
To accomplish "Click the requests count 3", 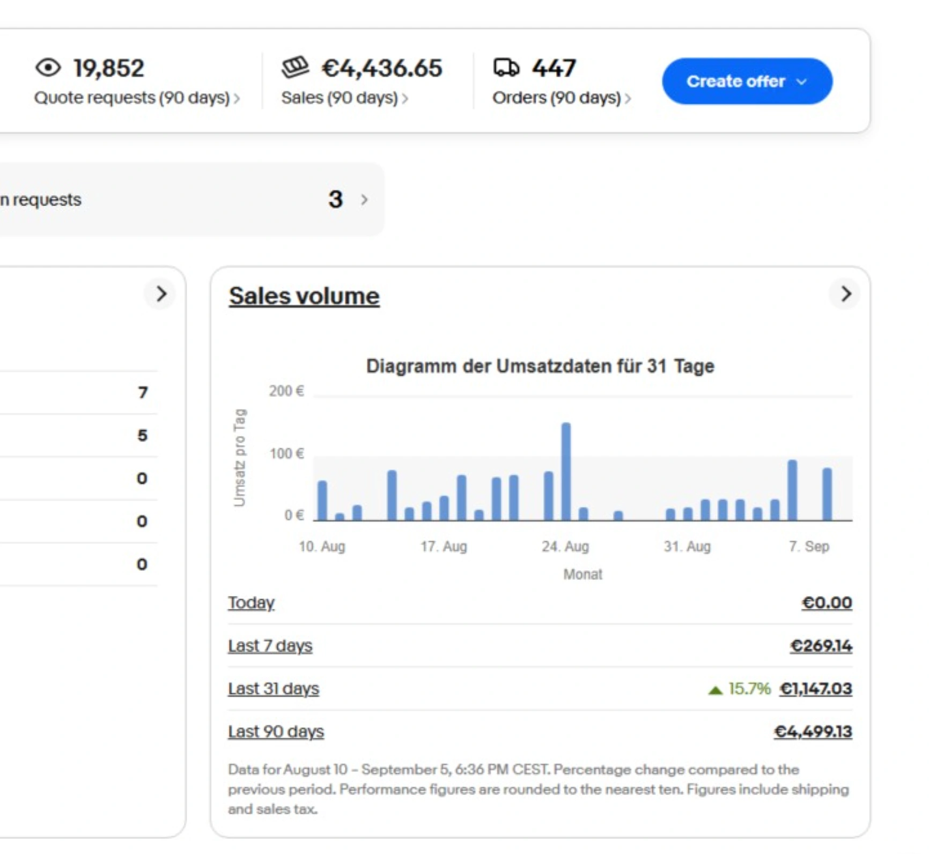I will point(336,200).
